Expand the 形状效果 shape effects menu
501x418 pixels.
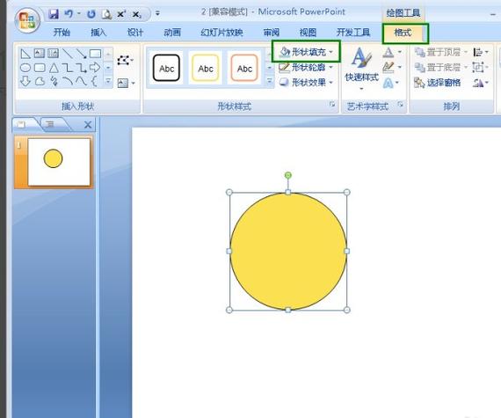click(x=306, y=83)
